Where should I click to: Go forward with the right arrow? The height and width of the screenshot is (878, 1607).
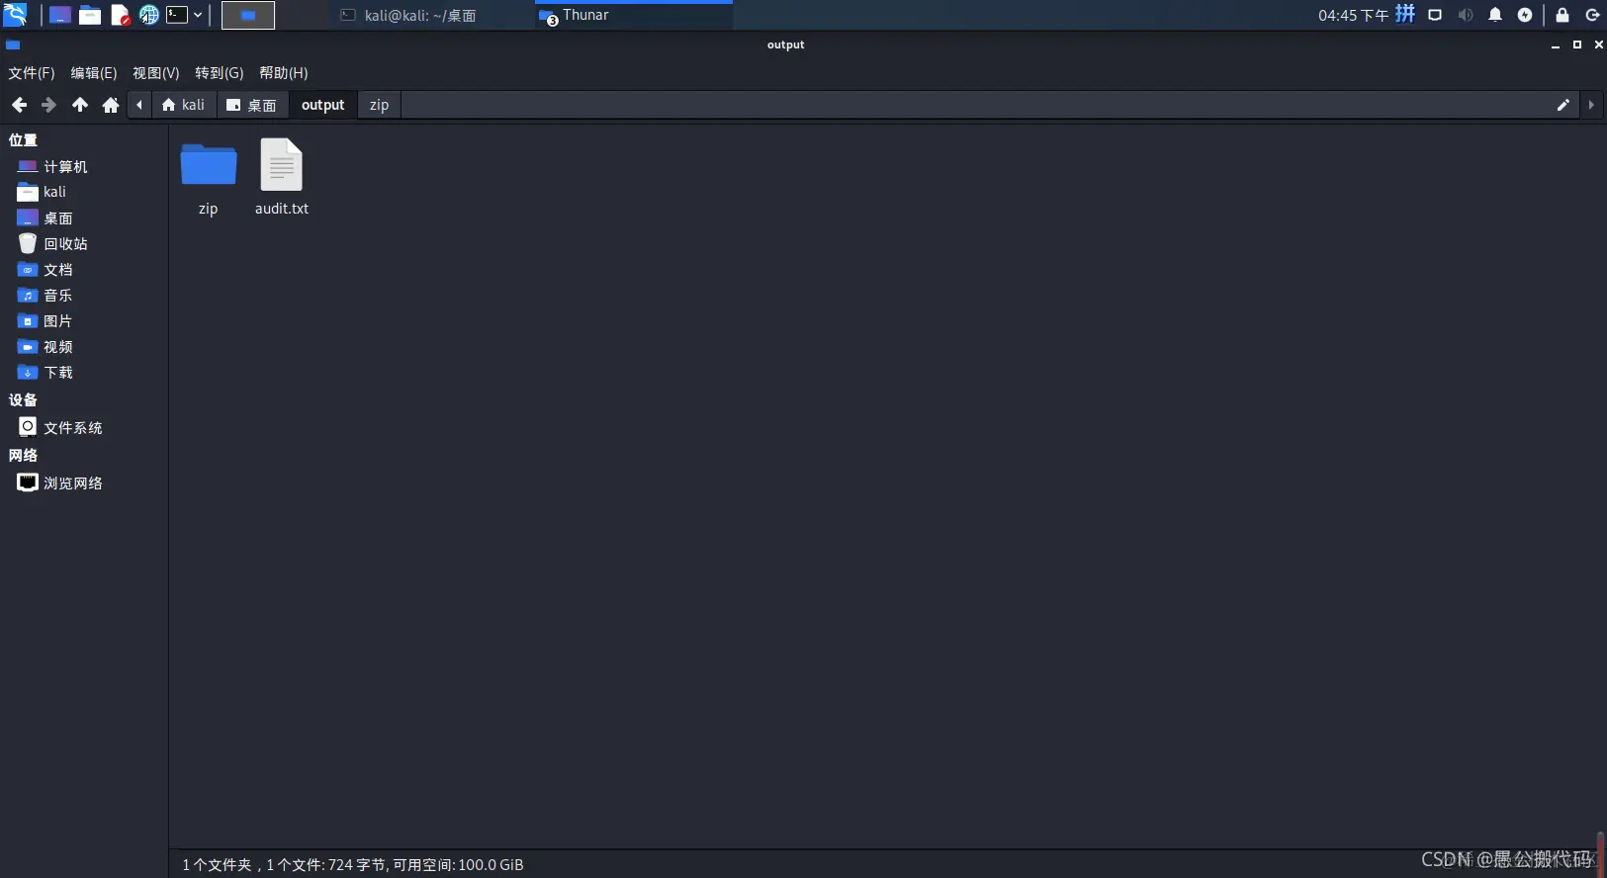point(48,105)
